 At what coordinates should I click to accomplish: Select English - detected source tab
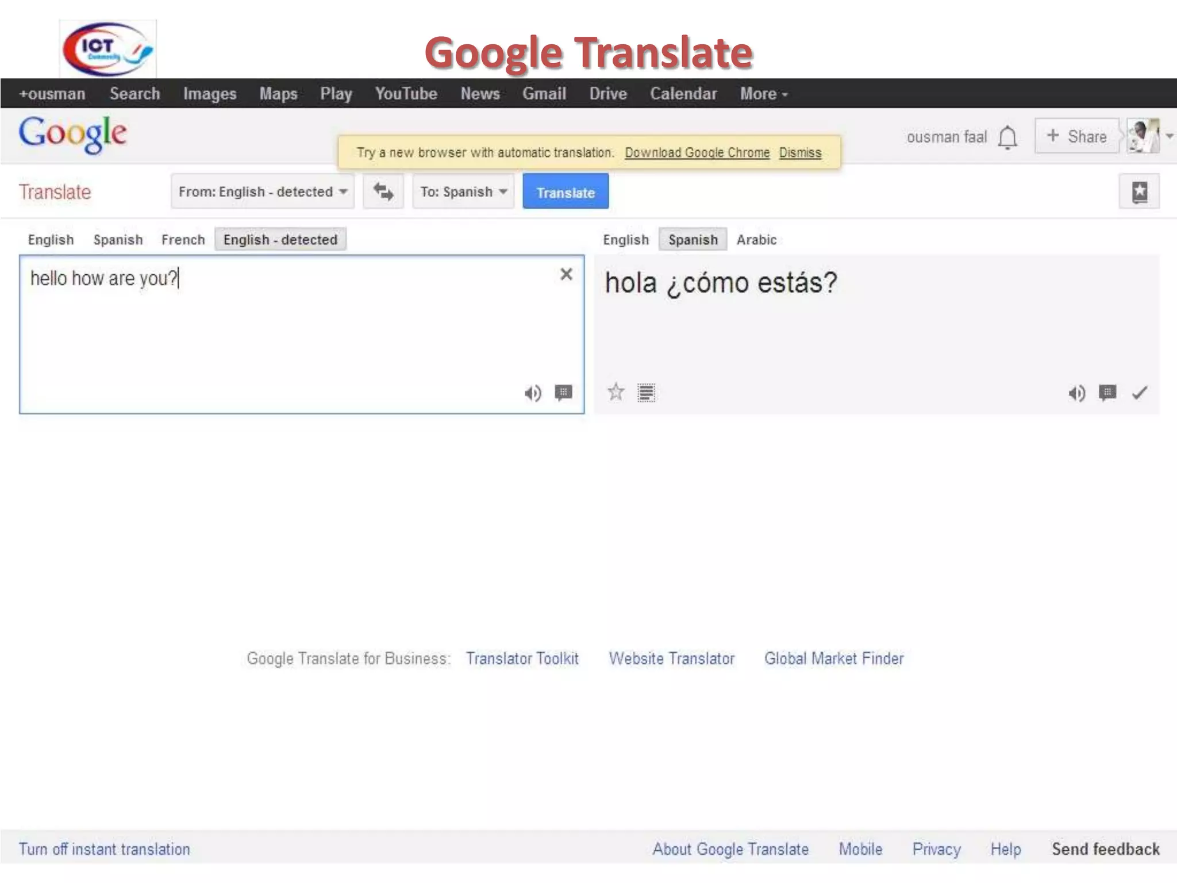[x=280, y=239]
